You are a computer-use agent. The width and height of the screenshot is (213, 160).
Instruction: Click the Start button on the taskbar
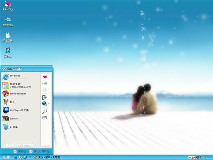(6, 157)
